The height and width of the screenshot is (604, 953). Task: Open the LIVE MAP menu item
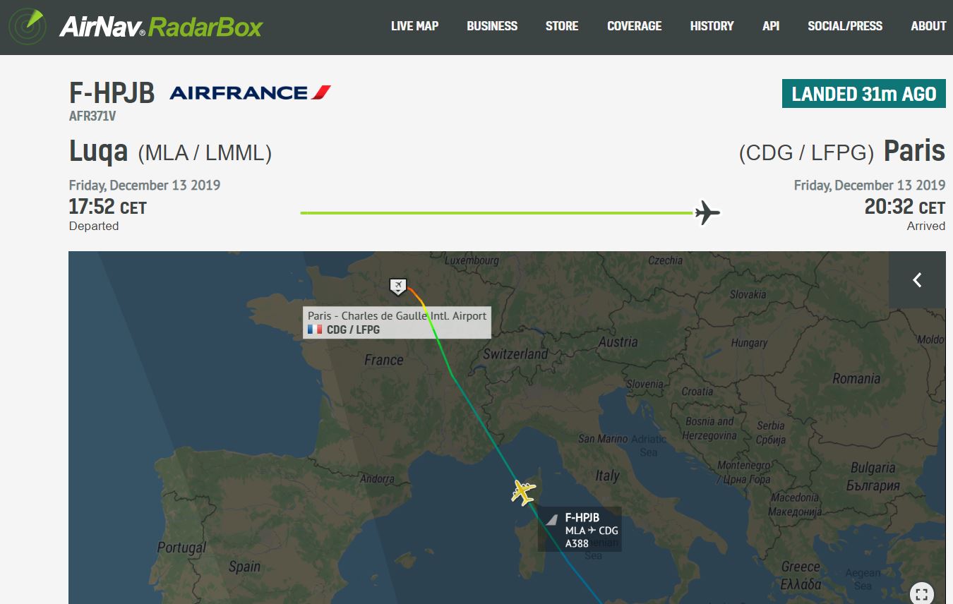(x=414, y=26)
